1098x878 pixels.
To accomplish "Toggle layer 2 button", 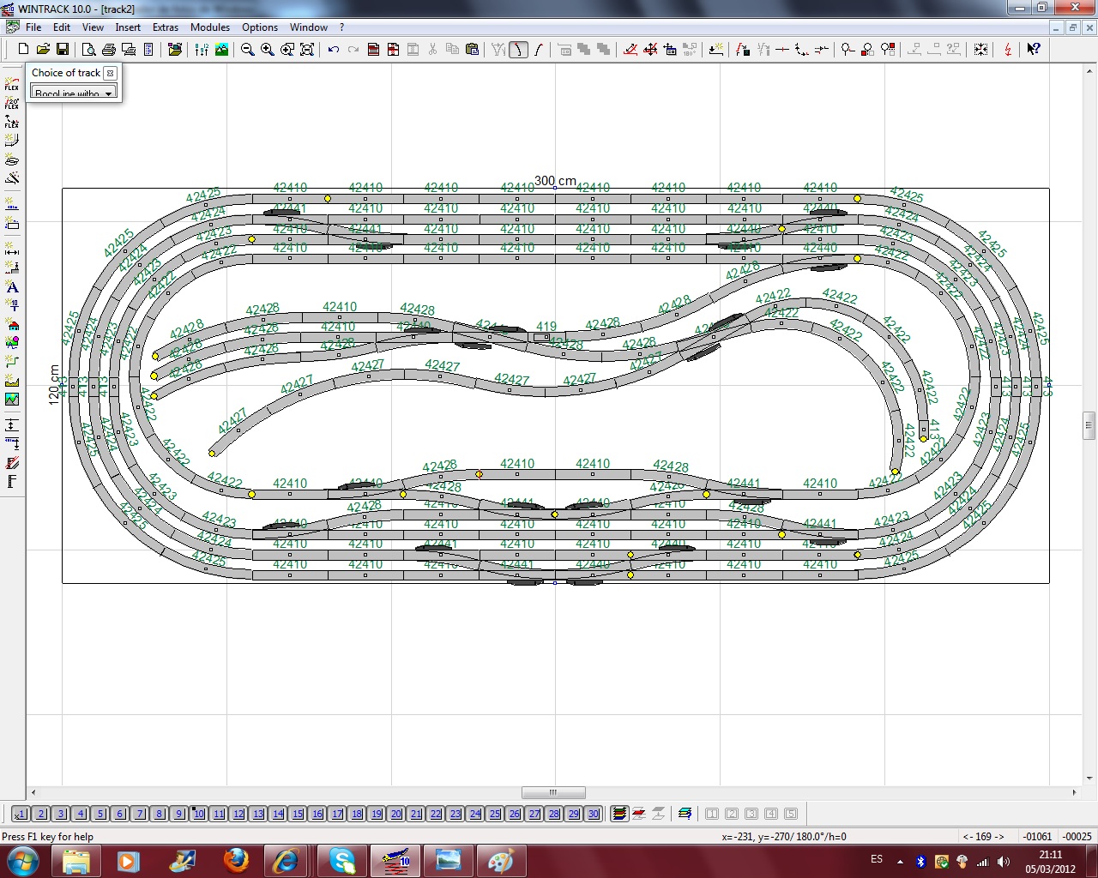I will pos(40,814).
